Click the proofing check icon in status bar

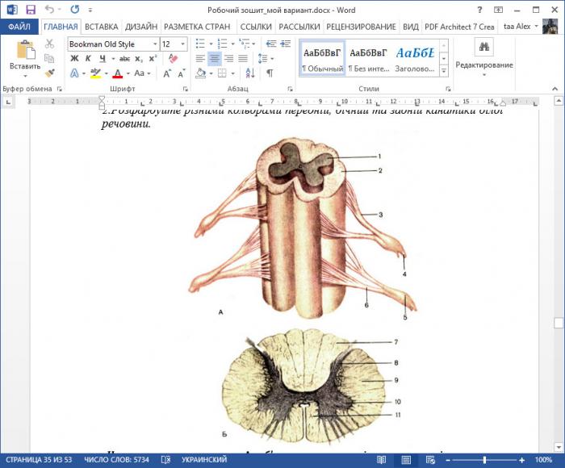[x=165, y=459]
